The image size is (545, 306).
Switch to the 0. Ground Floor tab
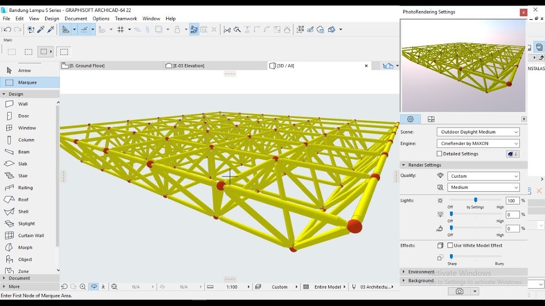click(x=112, y=66)
